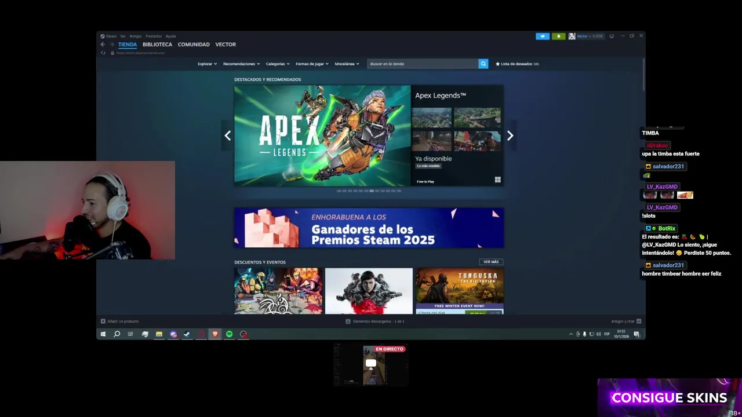Open the Ver menu
The height and width of the screenshot is (417, 742).
click(x=123, y=36)
